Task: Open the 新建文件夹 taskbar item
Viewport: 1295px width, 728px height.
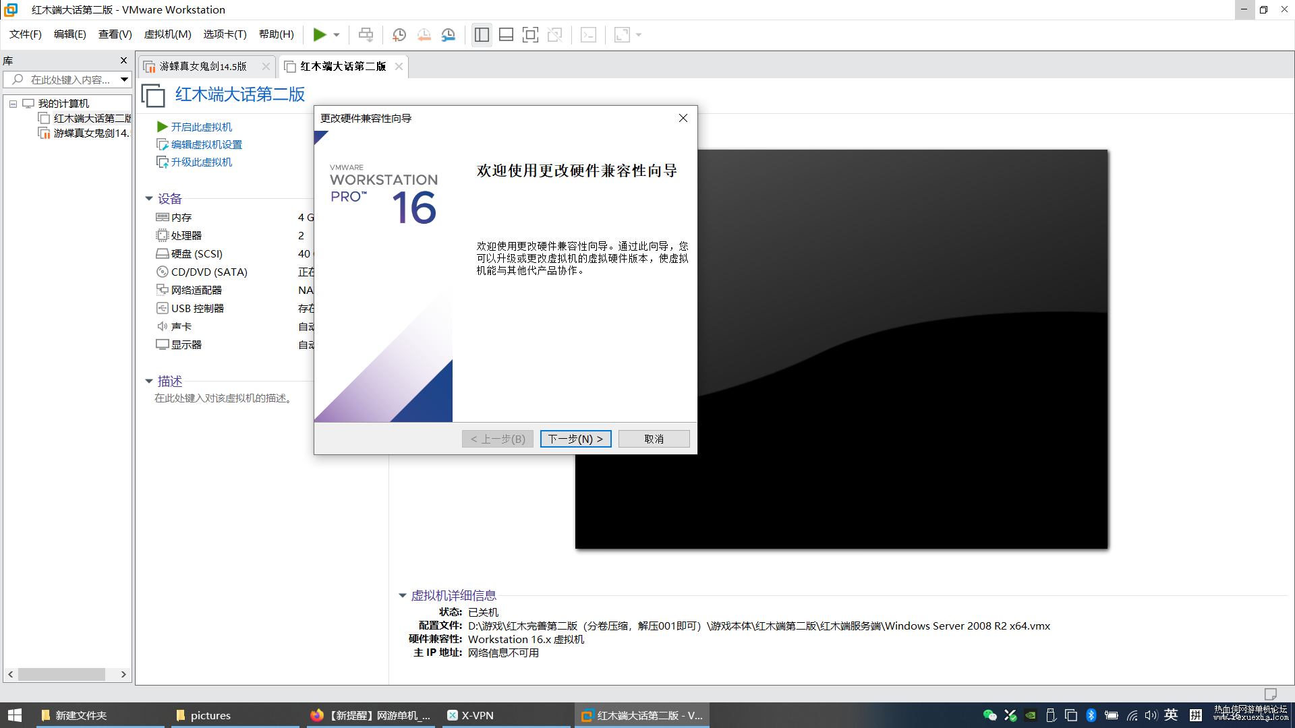Action: click(100, 715)
